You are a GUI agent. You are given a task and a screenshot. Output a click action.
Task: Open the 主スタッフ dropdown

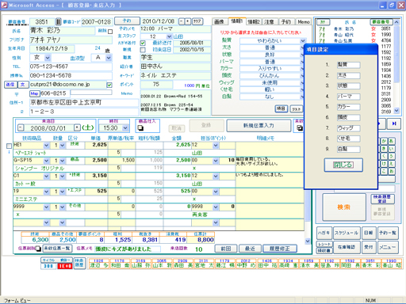click(x=169, y=36)
